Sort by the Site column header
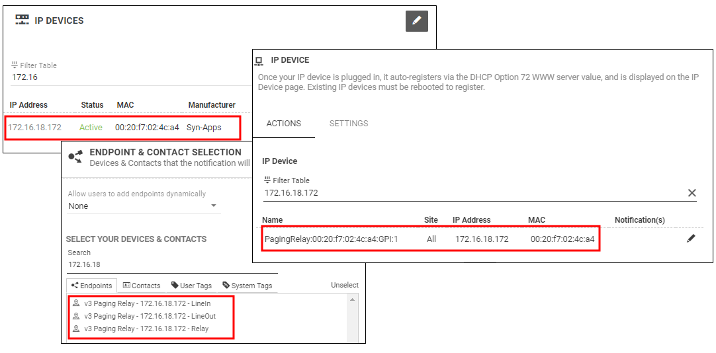This screenshot has height=353, width=716. (x=431, y=220)
